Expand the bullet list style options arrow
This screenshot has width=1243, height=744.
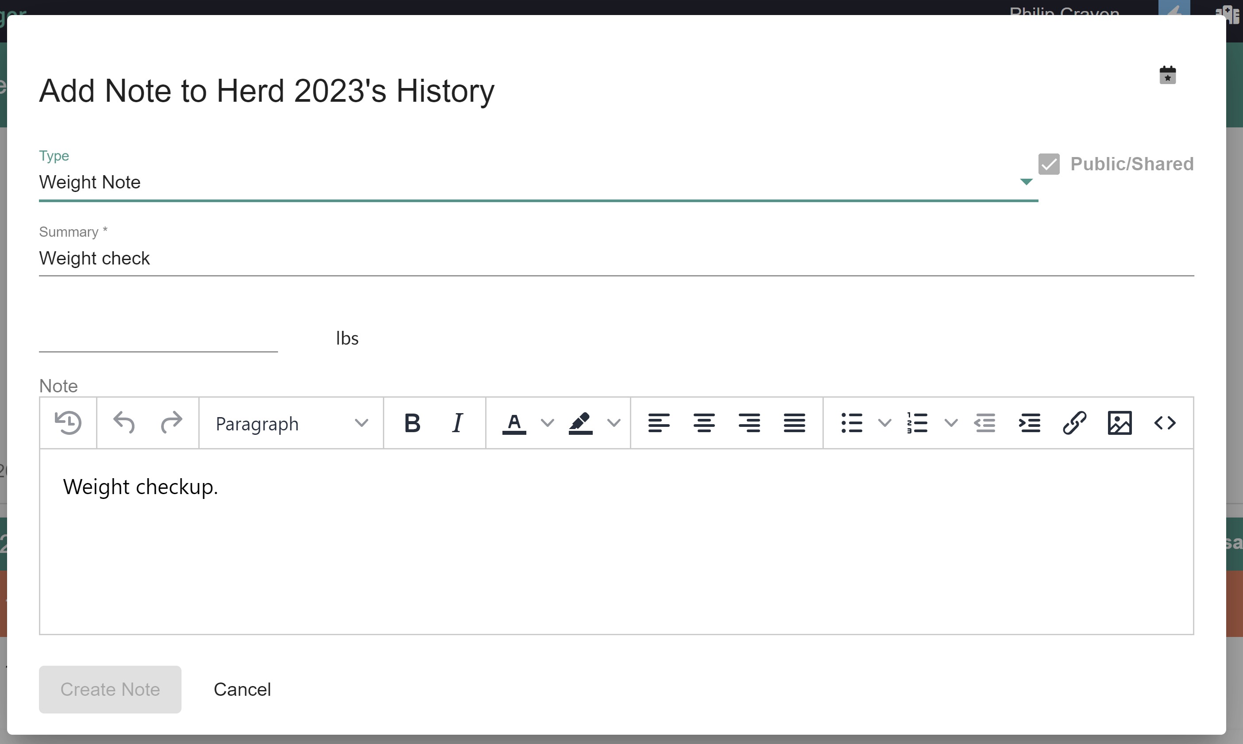(885, 423)
